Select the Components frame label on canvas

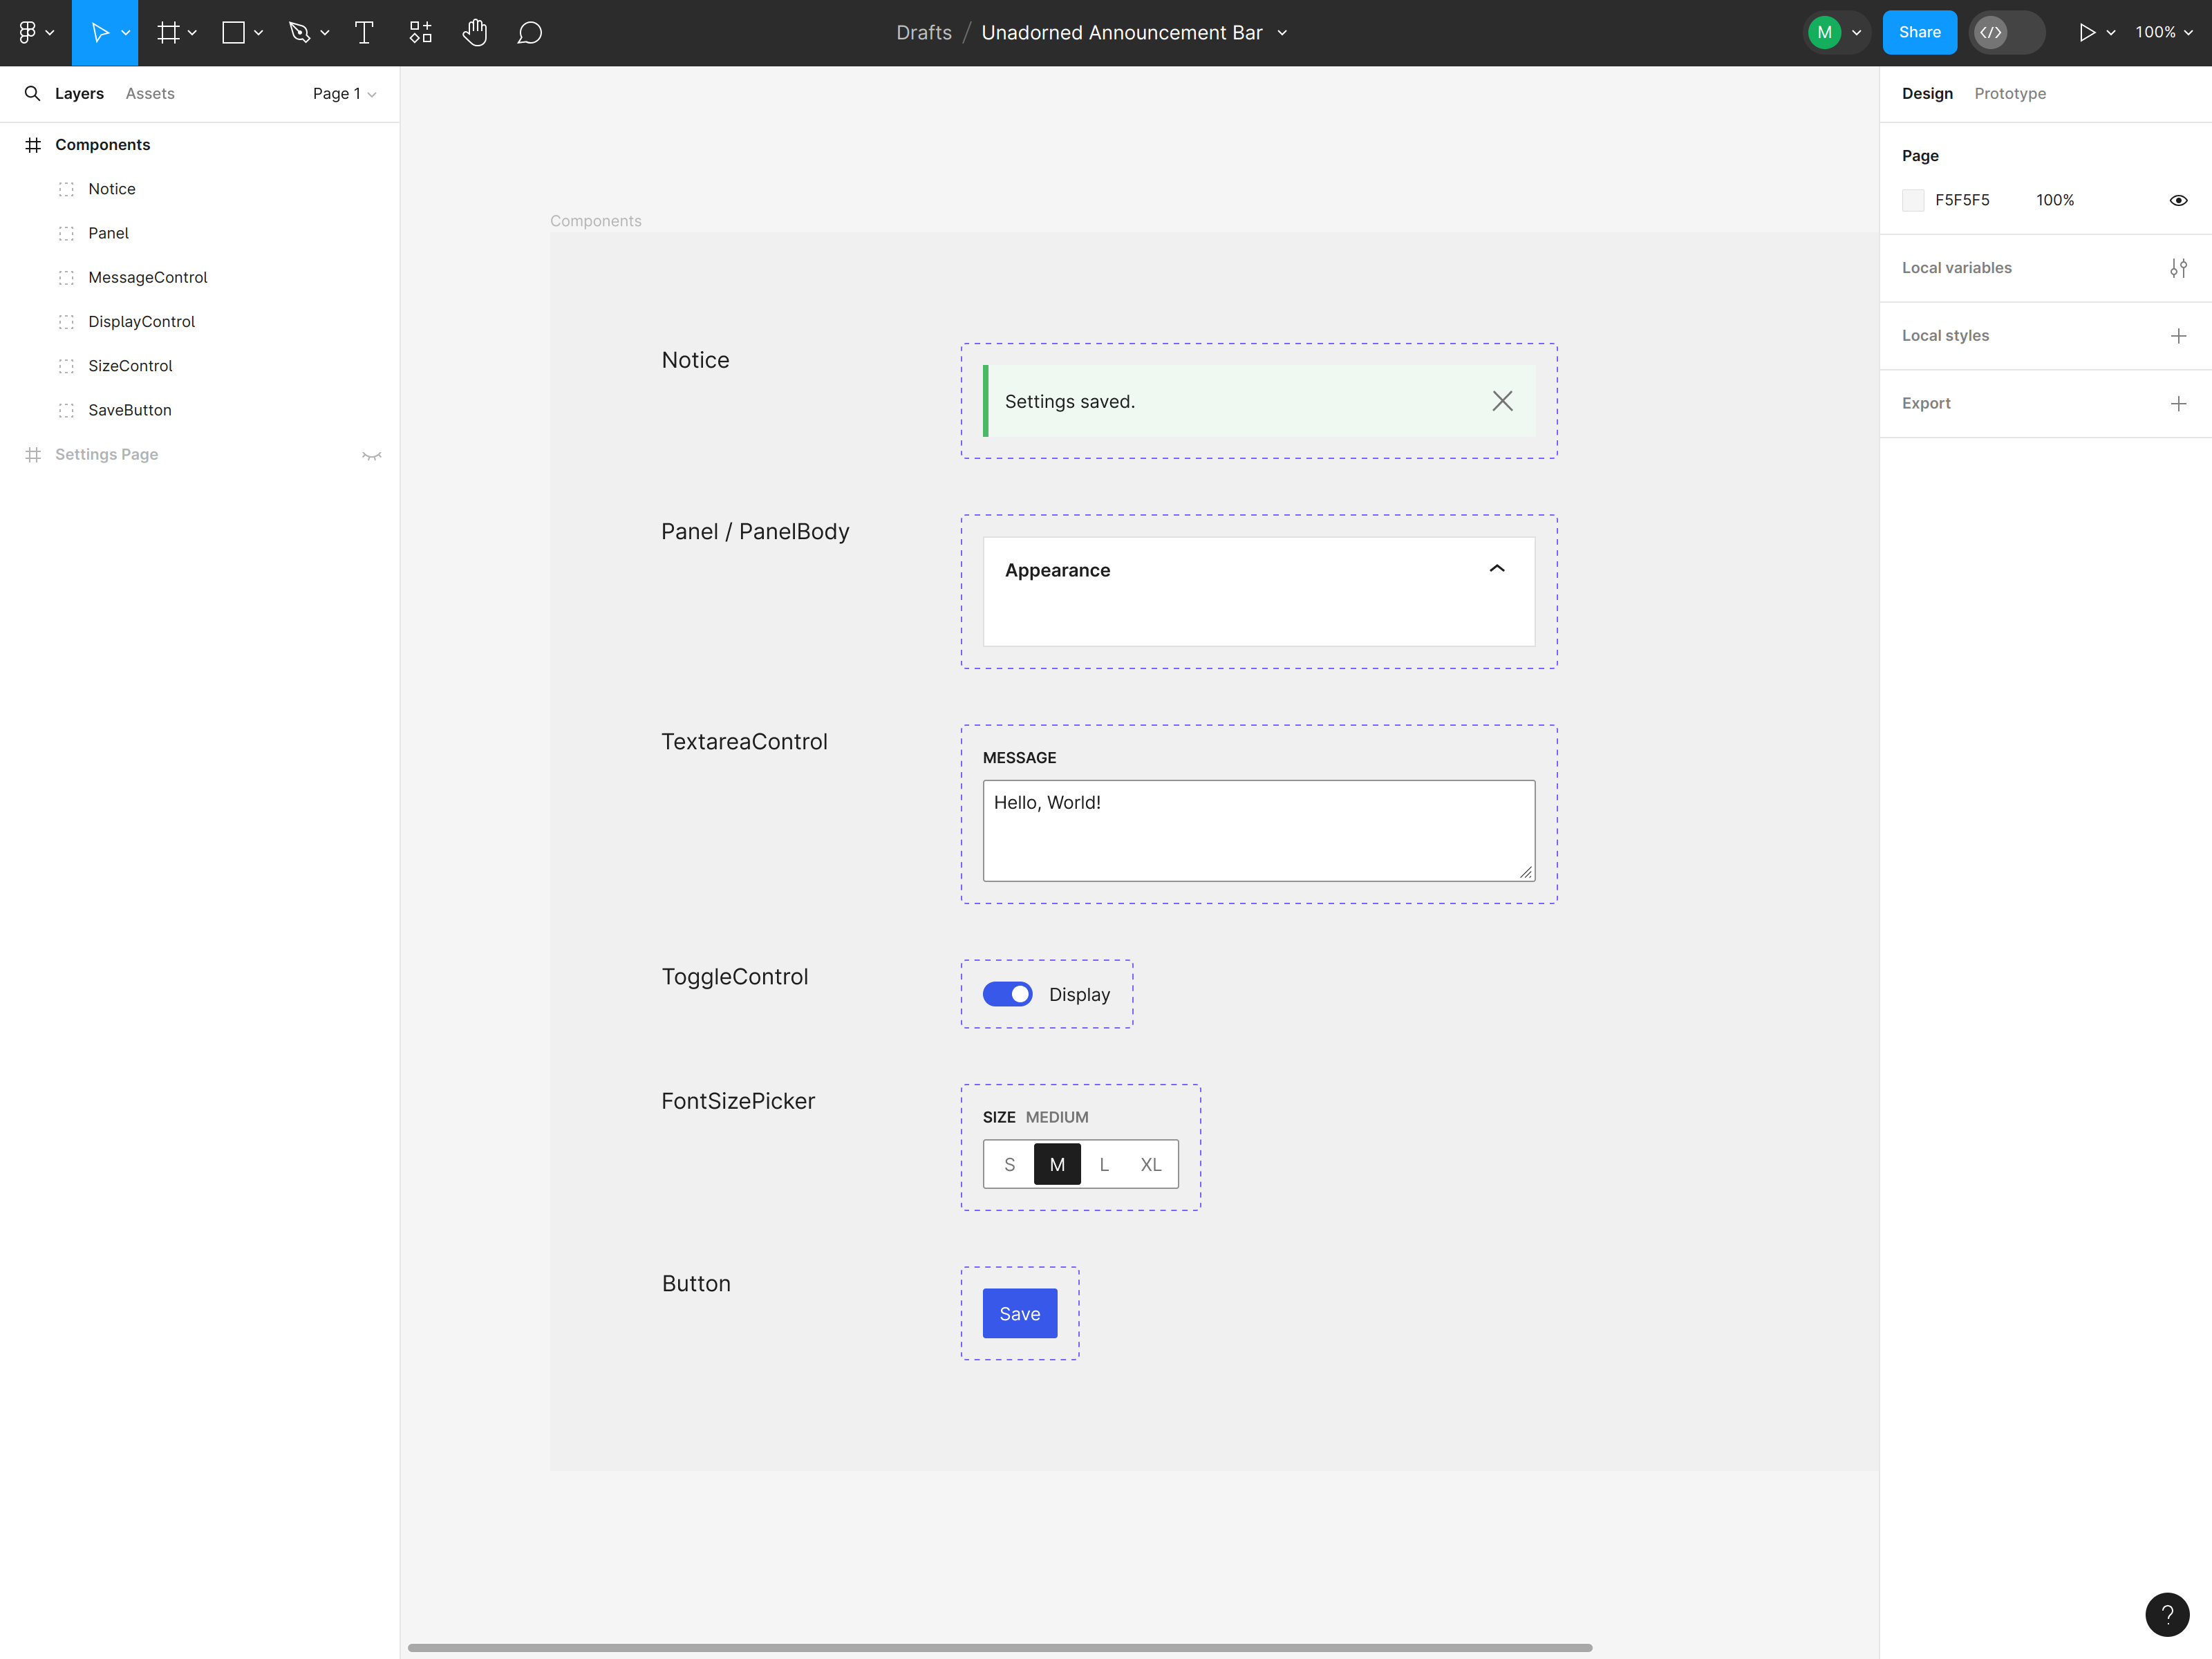point(596,221)
